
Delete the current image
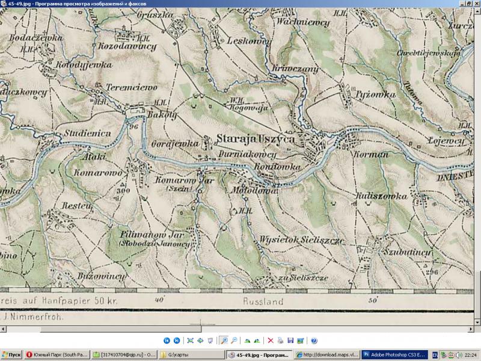point(271,341)
